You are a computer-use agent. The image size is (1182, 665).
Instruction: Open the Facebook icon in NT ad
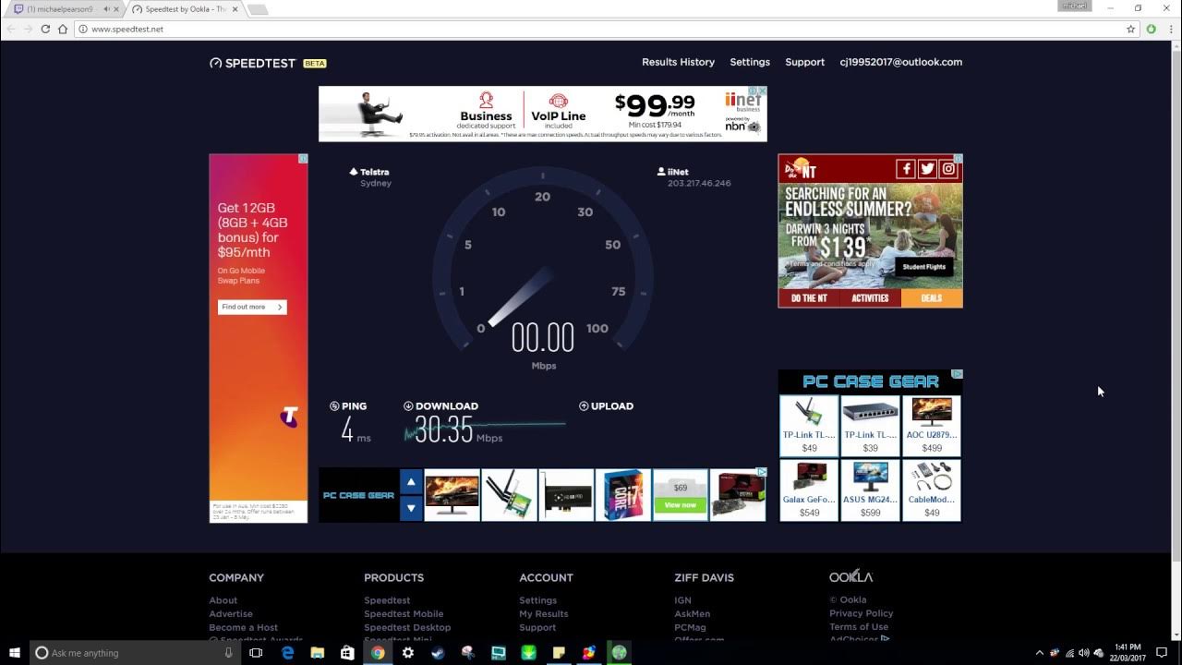[x=905, y=169]
